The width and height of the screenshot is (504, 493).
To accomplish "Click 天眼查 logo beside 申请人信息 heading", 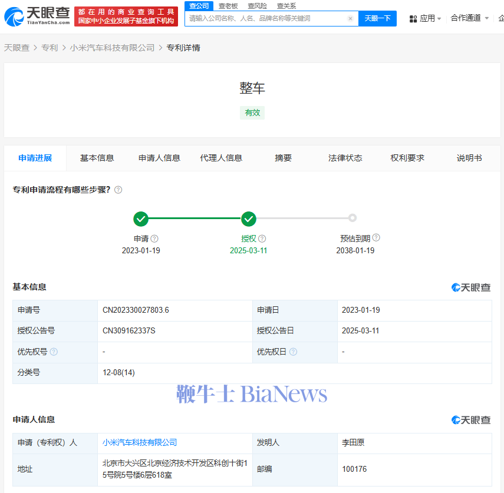I will click(x=471, y=420).
